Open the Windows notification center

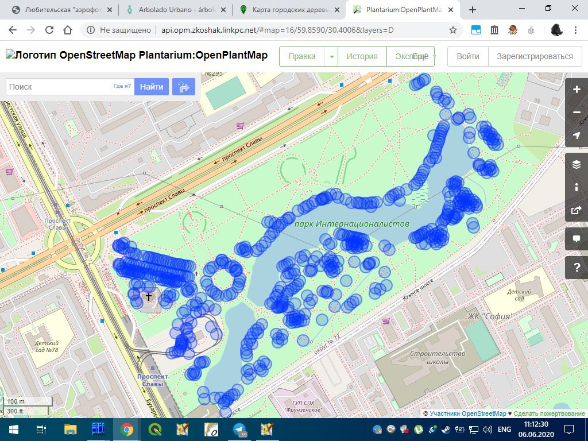(x=569, y=430)
